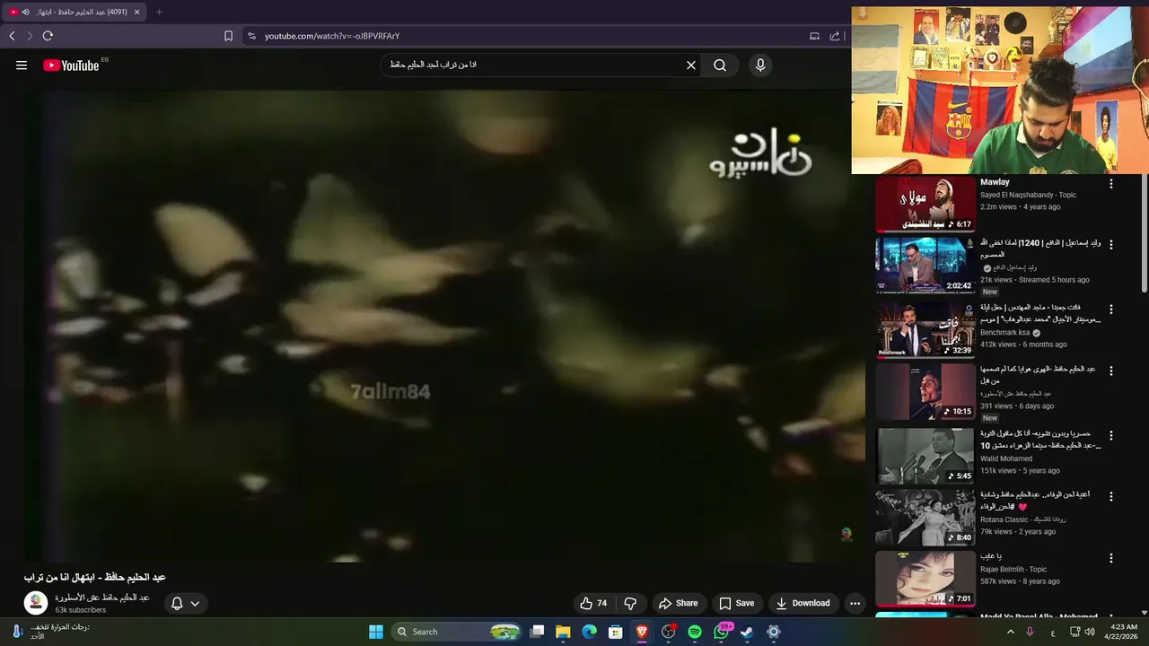This screenshot has width=1149, height=646.
Task: Open site settings icon in address bar
Action: [251, 36]
